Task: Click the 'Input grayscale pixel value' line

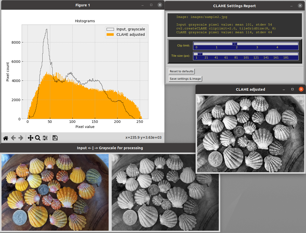Action: [x=224, y=25]
